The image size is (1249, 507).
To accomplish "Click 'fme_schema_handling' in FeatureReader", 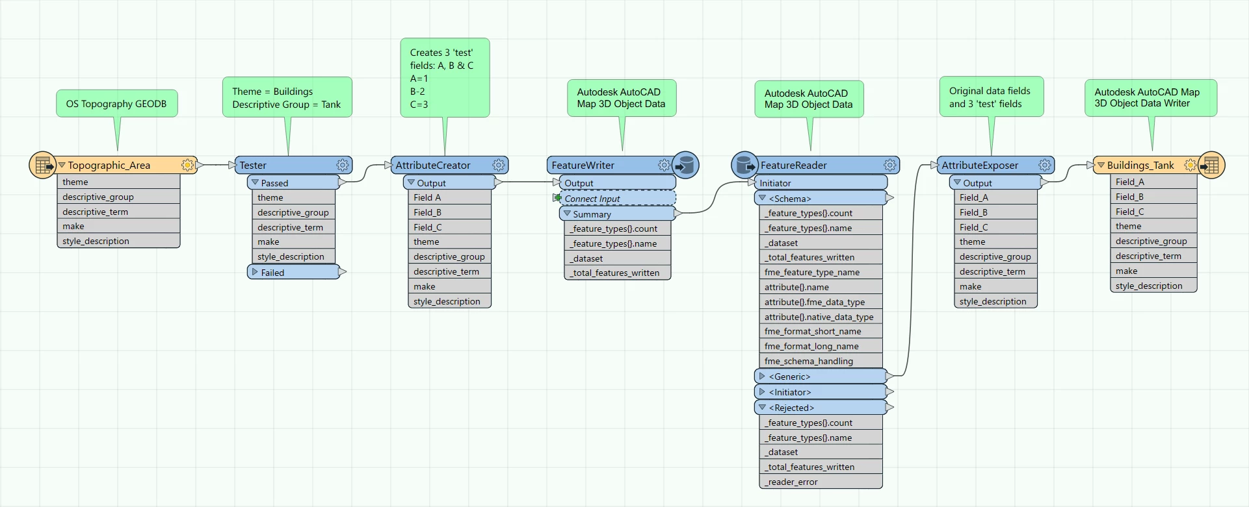I will (x=821, y=361).
